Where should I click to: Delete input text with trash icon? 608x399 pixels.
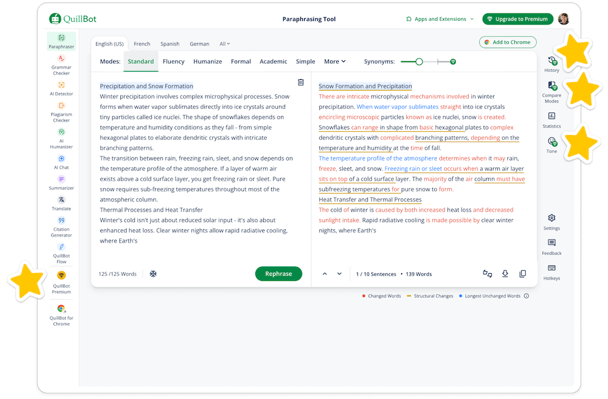pyautogui.click(x=300, y=82)
